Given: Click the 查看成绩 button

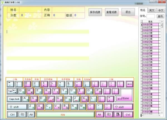Looking at the screenshot, I should [x=112, y=12].
